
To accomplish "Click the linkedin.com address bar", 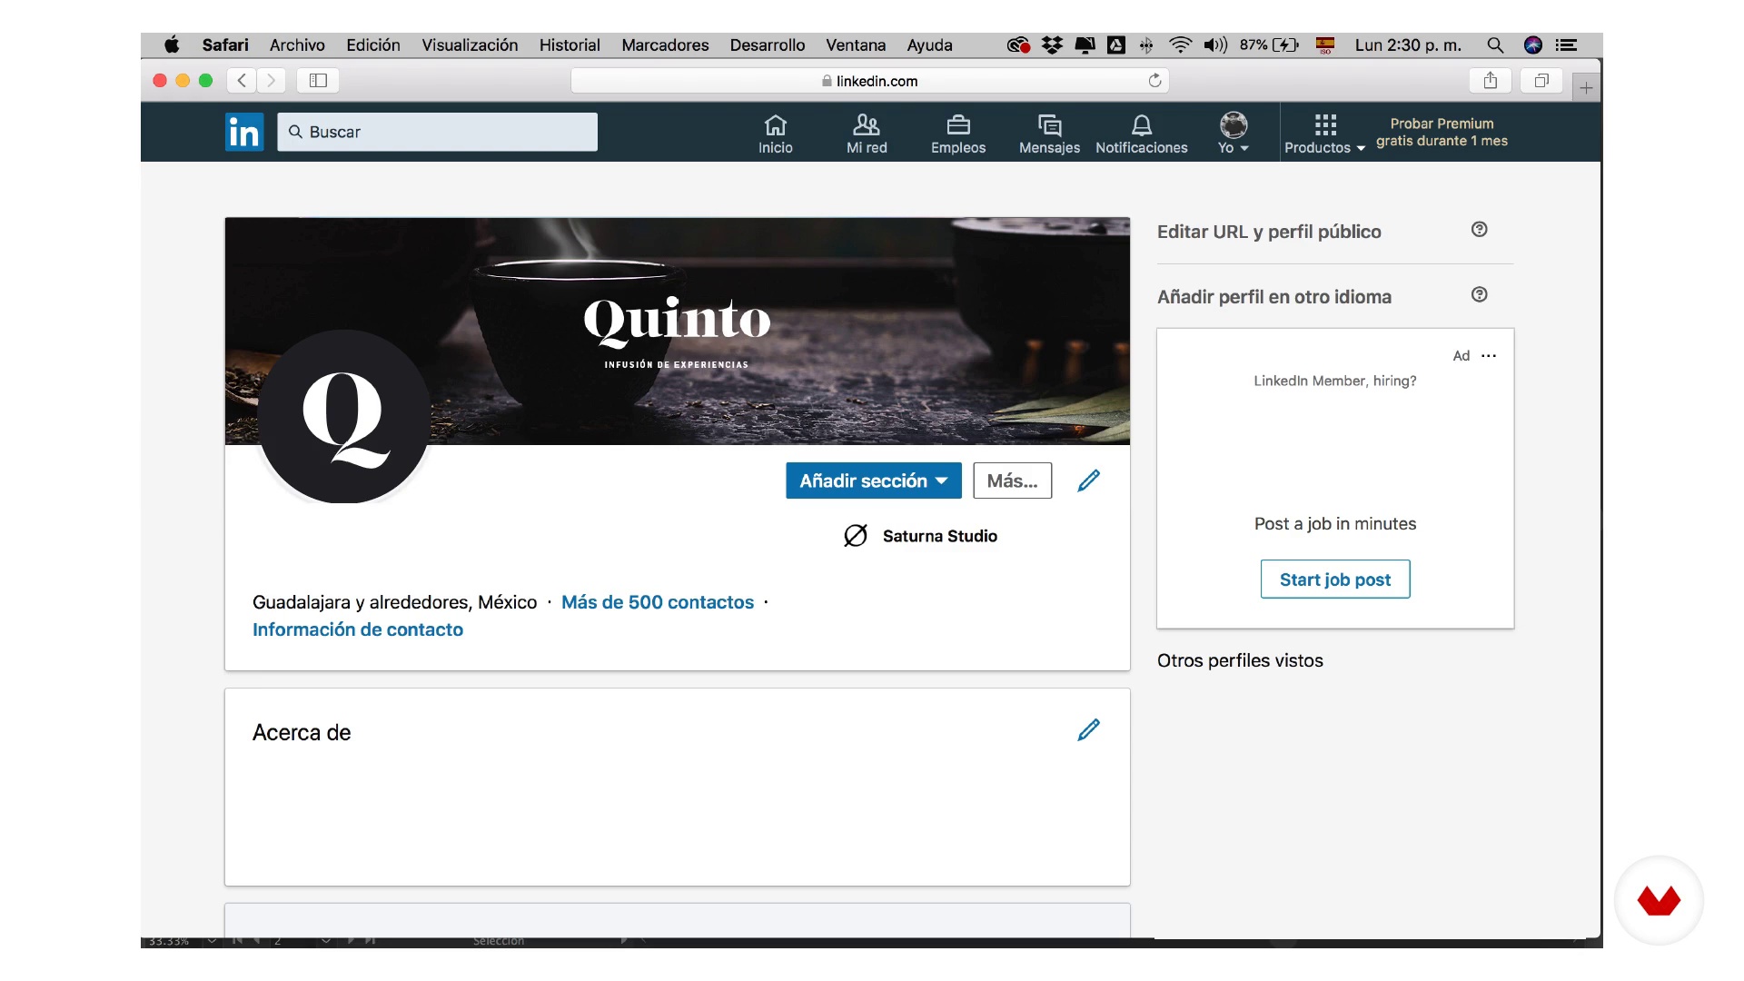I will click(869, 81).
